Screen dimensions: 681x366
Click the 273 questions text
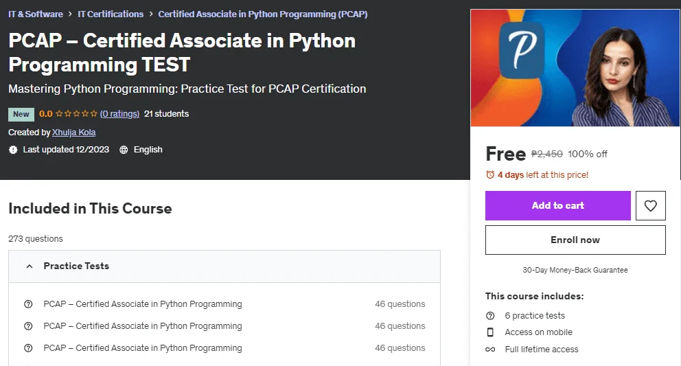36,239
